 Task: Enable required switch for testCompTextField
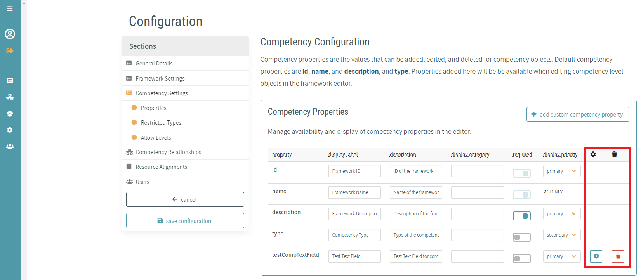(x=521, y=258)
